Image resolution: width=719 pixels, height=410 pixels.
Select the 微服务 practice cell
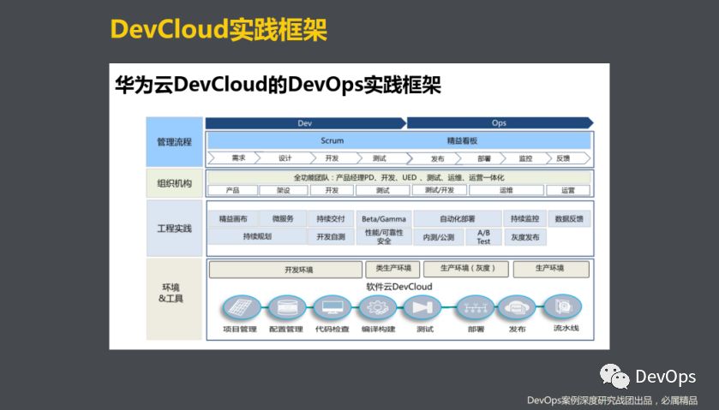click(283, 218)
